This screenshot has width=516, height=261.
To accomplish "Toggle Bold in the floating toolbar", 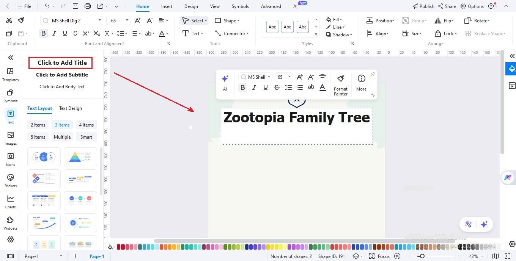I will (x=242, y=87).
